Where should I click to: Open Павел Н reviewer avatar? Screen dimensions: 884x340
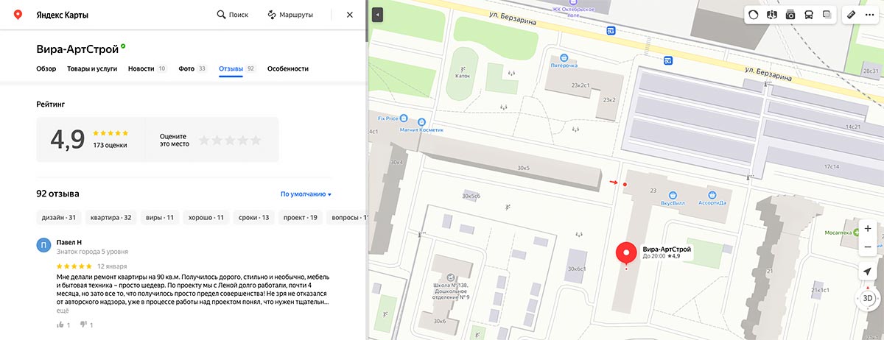coord(44,245)
